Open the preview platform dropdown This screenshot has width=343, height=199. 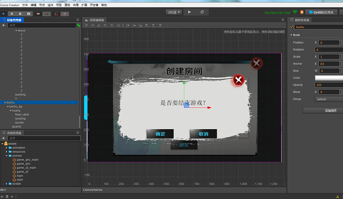(x=173, y=12)
